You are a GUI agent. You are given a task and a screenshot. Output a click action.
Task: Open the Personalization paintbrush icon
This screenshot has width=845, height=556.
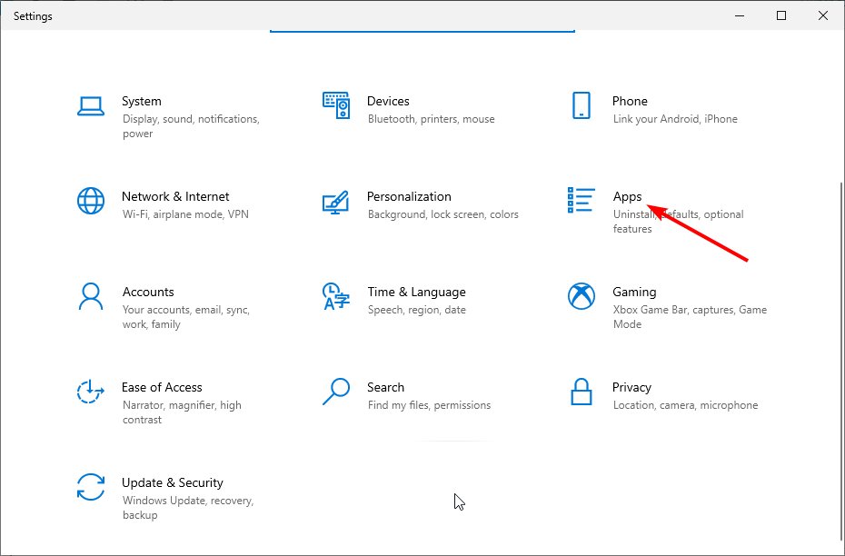click(335, 201)
